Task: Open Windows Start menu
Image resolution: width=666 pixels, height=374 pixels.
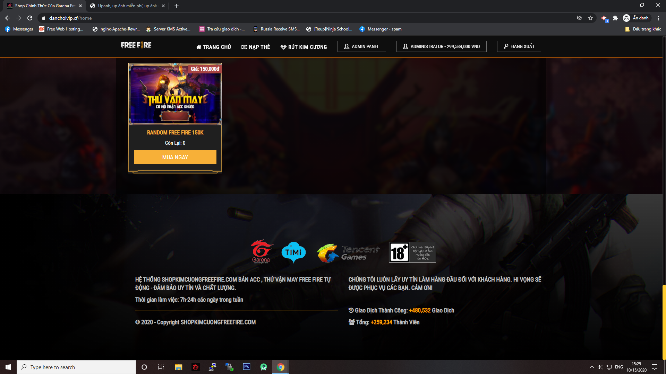Action: pyautogui.click(x=8, y=367)
